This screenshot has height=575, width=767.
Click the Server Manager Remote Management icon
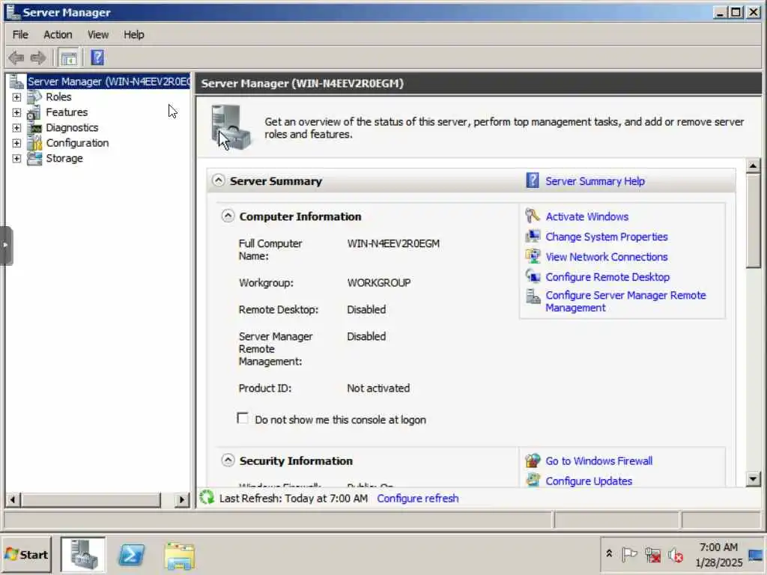[x=533, y=296]
